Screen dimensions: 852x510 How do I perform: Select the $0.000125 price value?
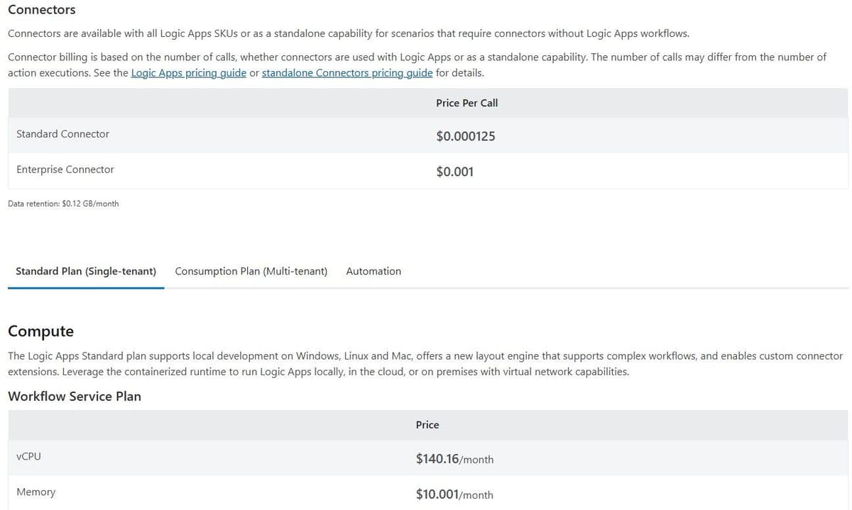[466, 136]
